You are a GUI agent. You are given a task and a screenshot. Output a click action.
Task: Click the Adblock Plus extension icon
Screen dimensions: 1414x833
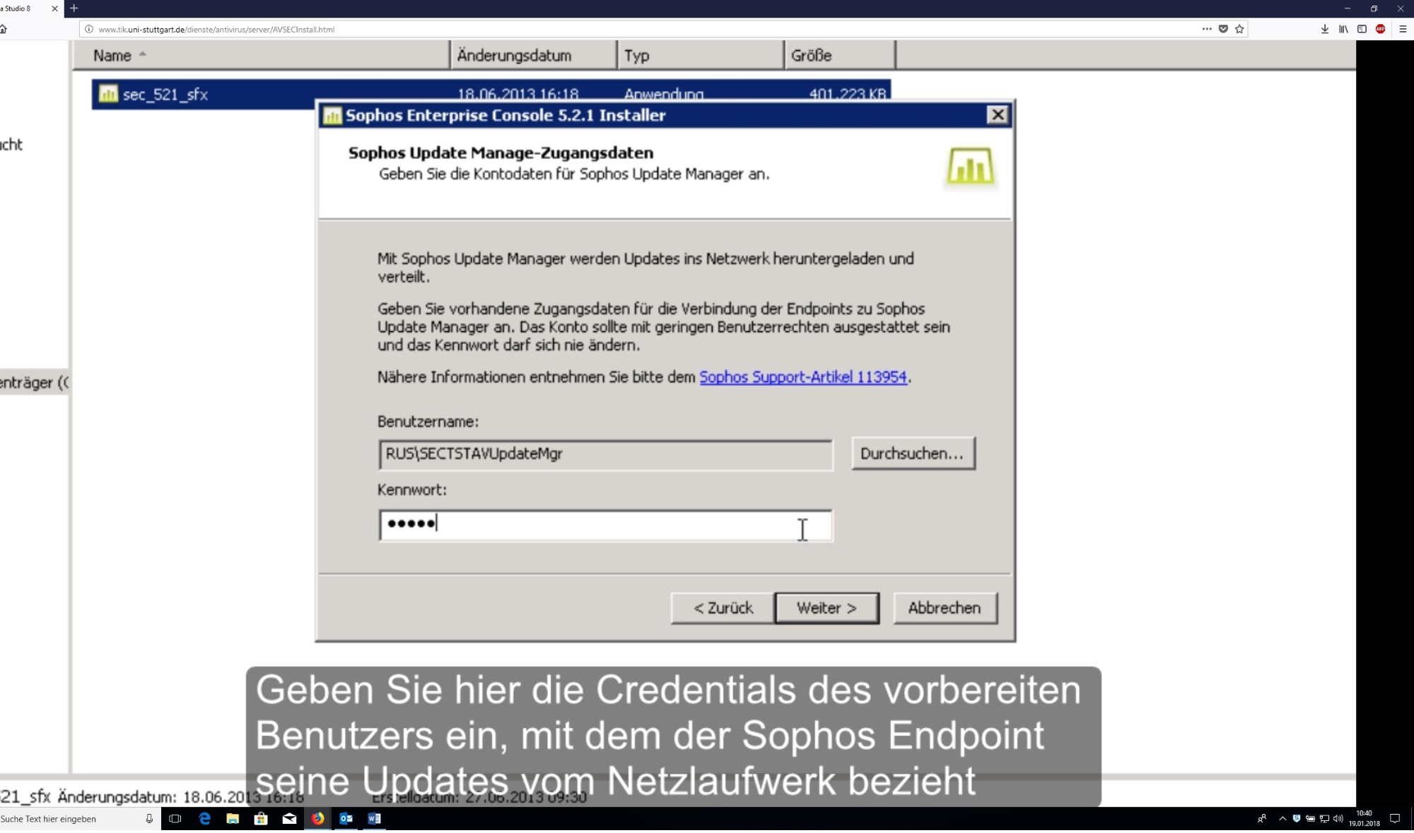[1380, 29]
